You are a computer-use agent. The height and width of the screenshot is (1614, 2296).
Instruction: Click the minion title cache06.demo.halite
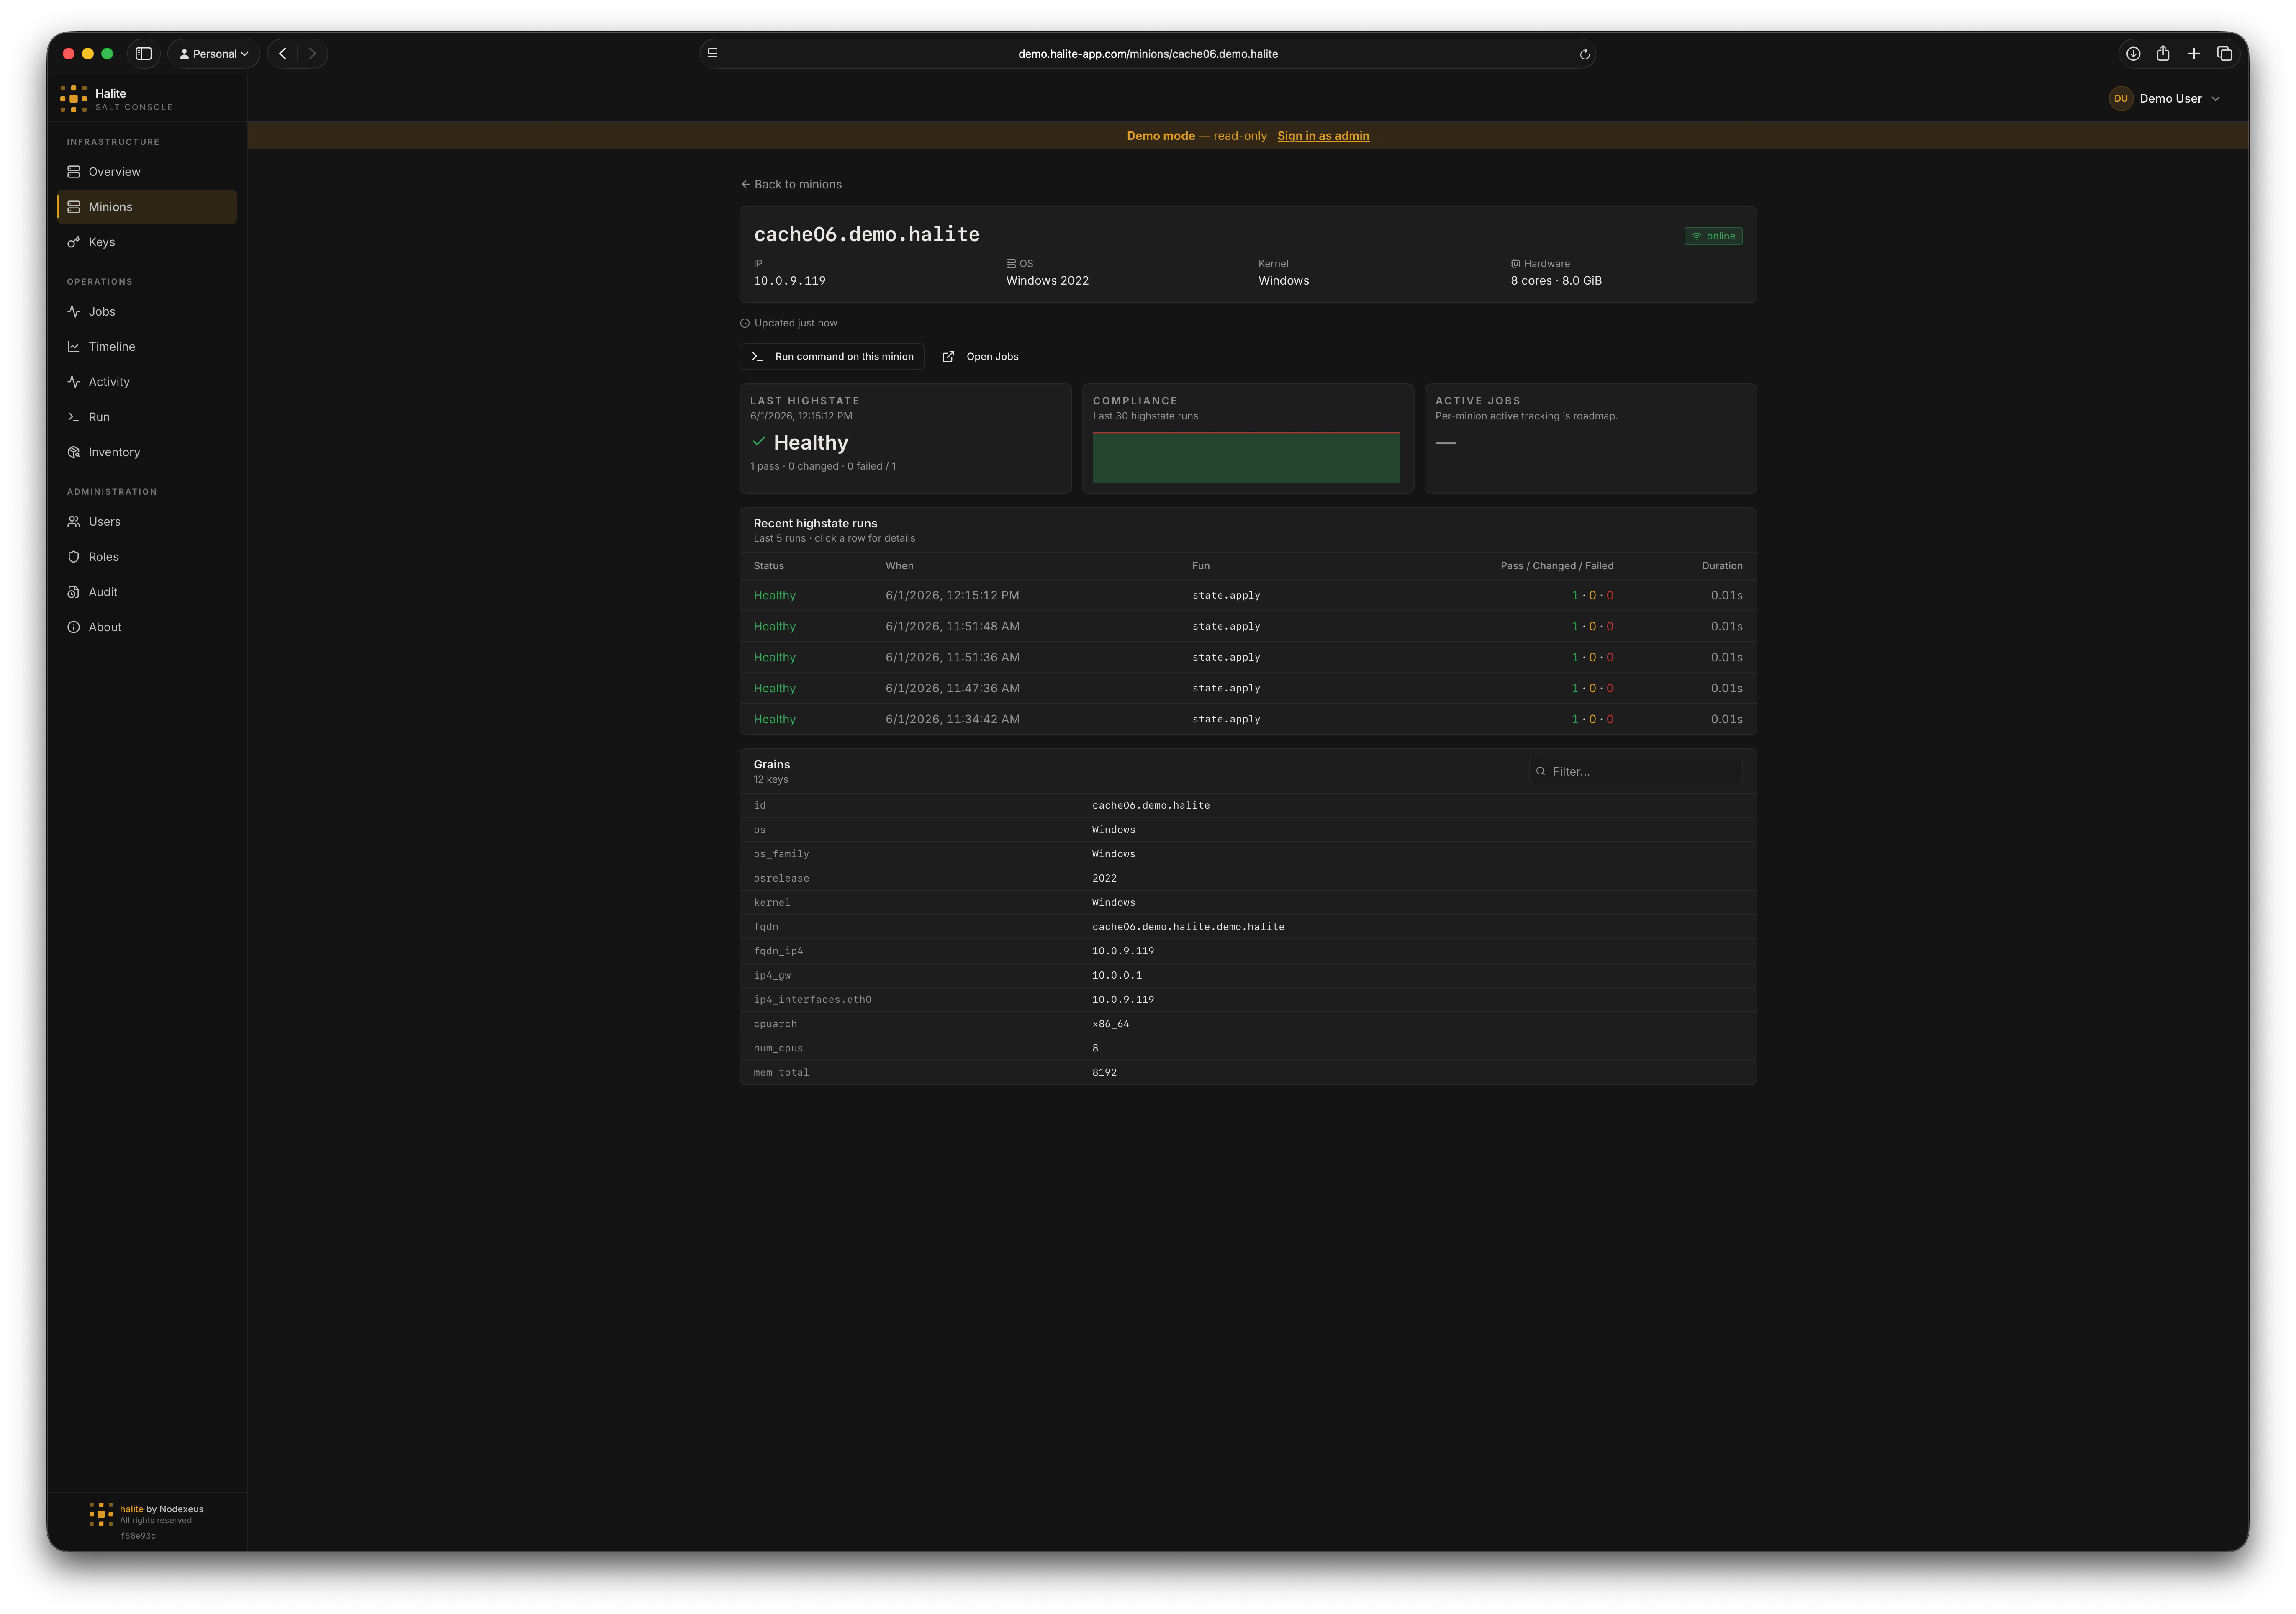[867, 235]
